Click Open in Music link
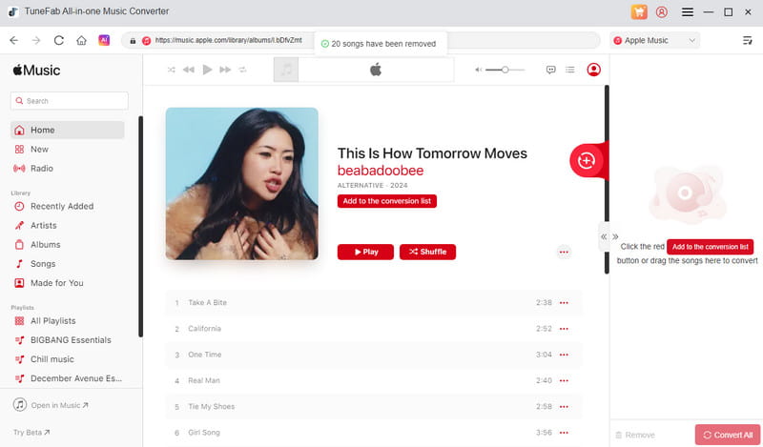The height and width of the screenshot is (447, 763). click(52, 405)
